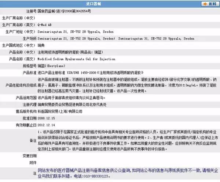Viewport: 220px width, 182px height.
Task: Click the 产品名称（英文） label
Action: coord(22,59)
